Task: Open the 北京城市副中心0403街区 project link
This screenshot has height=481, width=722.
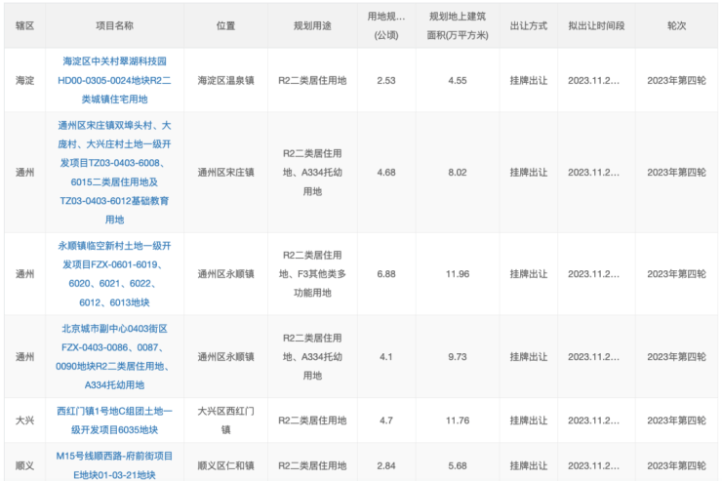Action: point(114,356)
